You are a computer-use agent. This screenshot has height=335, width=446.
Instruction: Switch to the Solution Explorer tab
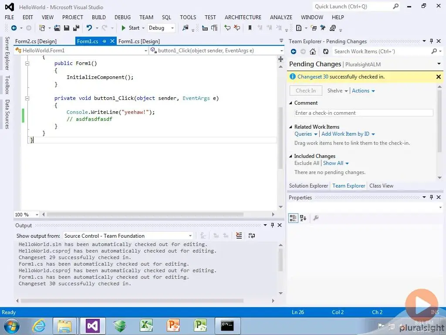[309, 186]
